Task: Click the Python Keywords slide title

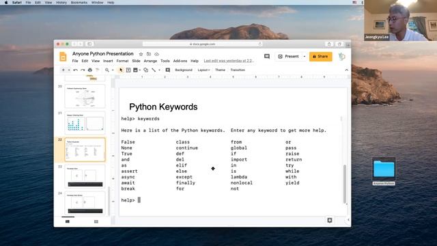Action: [x=163, y=107]
